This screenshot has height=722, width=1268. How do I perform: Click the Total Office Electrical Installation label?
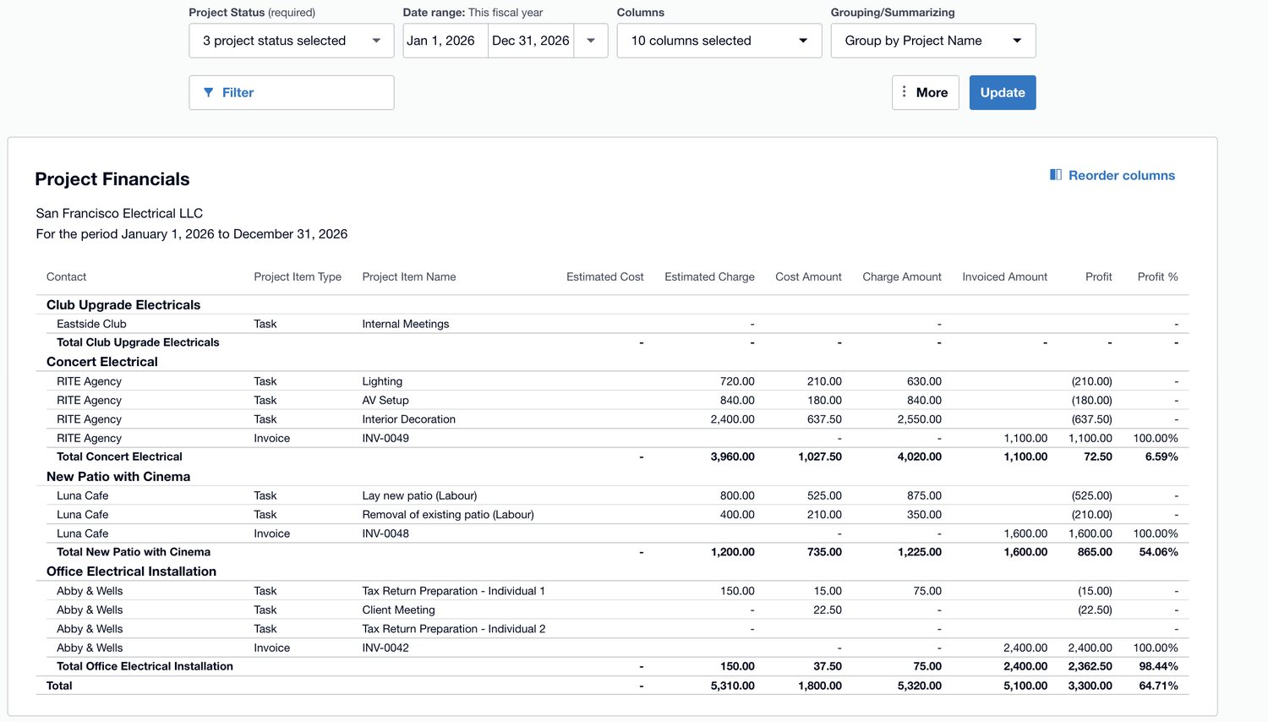click(x=145, y=666)
